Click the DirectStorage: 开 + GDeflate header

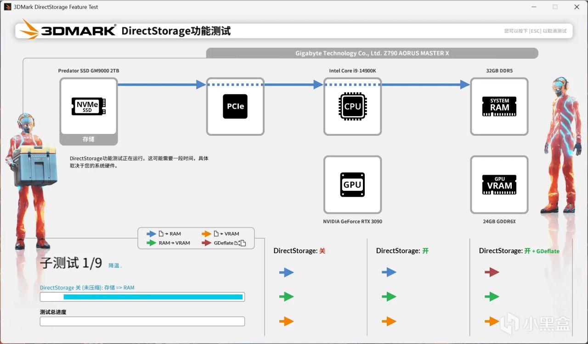(519, 251)
